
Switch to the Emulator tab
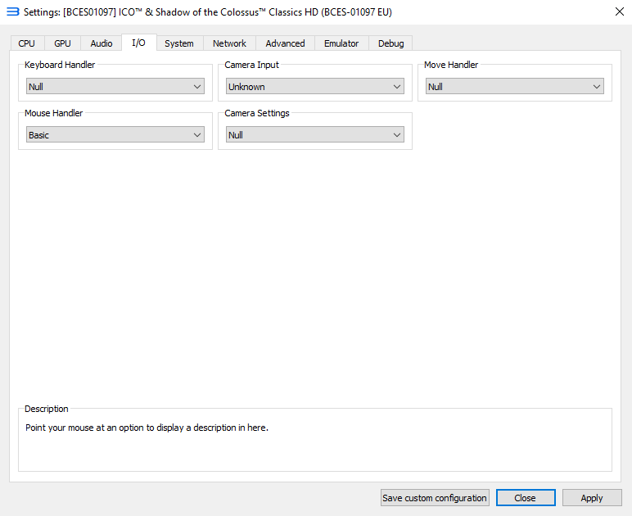[341, 43]
